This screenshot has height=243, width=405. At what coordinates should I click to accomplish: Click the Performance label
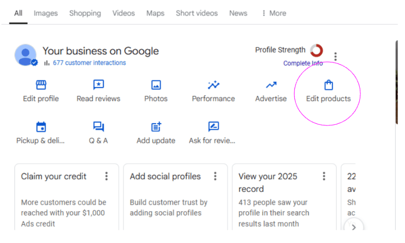pos(214,99)
